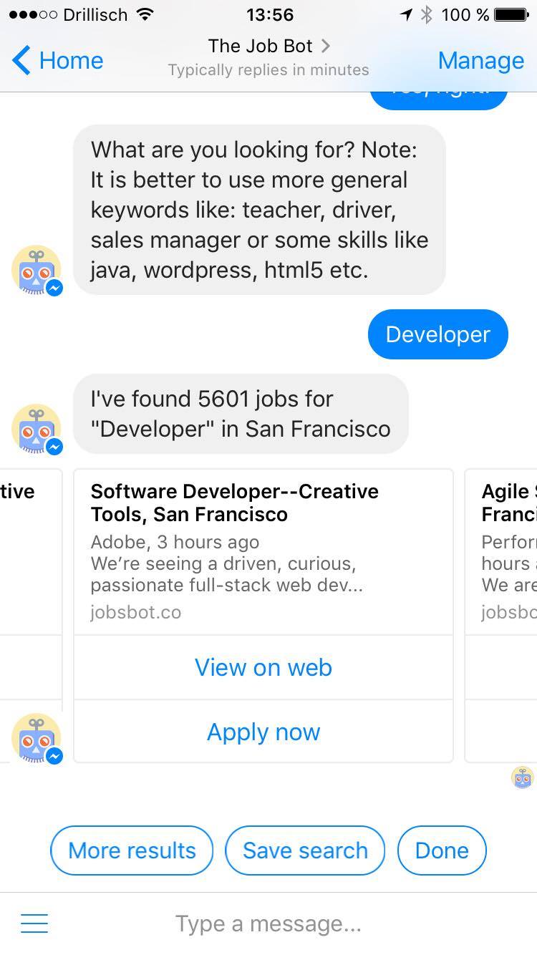Choose the More results quick reply

(132, 850)
